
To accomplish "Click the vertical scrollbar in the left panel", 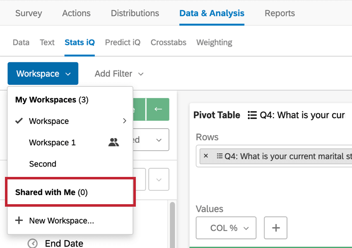I will pos(172,223).
